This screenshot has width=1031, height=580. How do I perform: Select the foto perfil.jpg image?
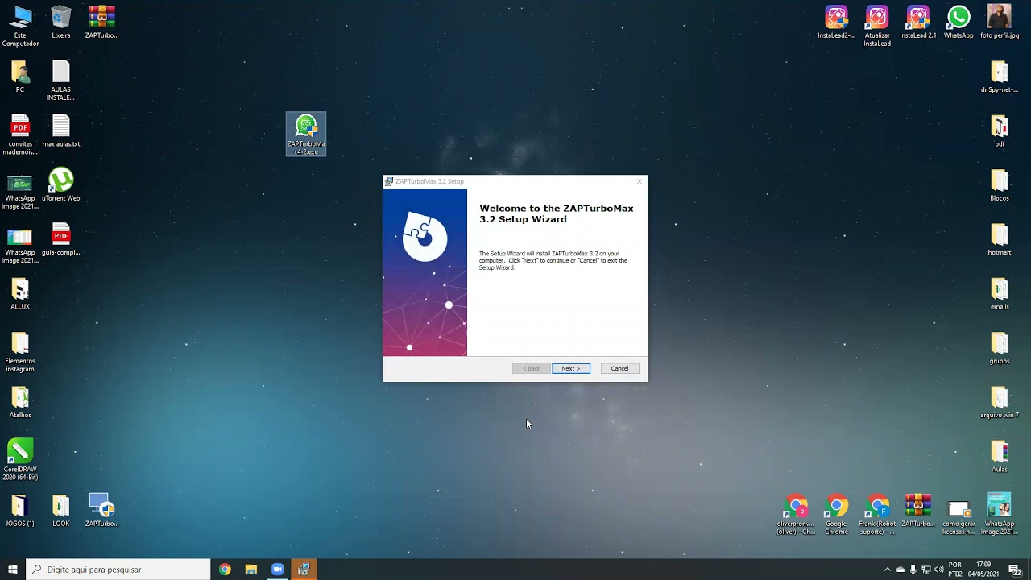(1000, 22)
